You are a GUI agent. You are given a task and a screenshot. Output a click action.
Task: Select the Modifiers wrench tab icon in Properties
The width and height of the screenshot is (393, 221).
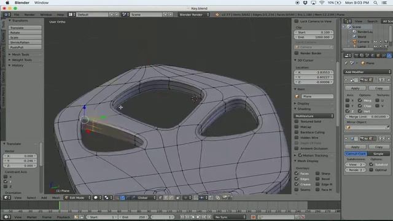click(389, 56)
